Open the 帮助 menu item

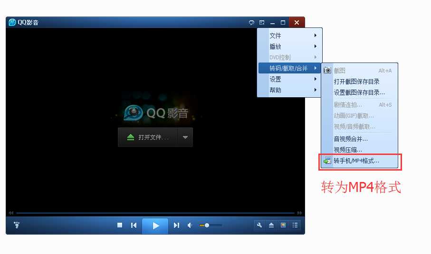(290, 90)
